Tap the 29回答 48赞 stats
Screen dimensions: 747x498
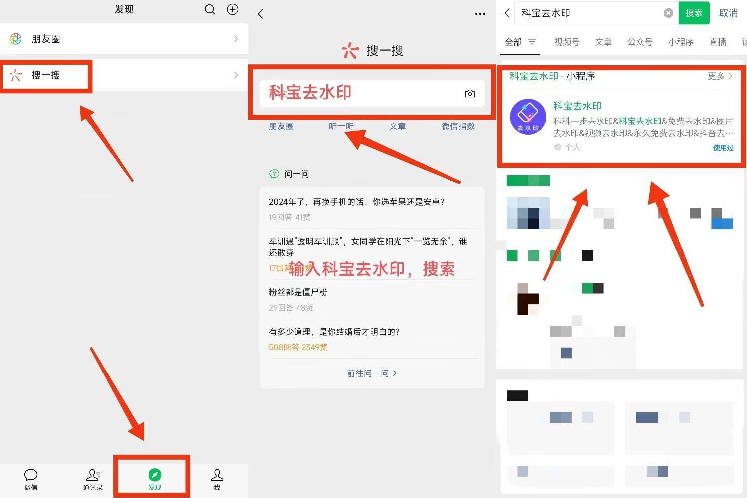pos(291,308)
